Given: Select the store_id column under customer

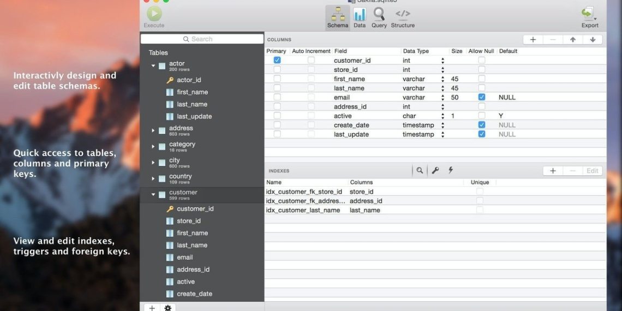Looking at the screenshot, I should click(x=189, y=221).
